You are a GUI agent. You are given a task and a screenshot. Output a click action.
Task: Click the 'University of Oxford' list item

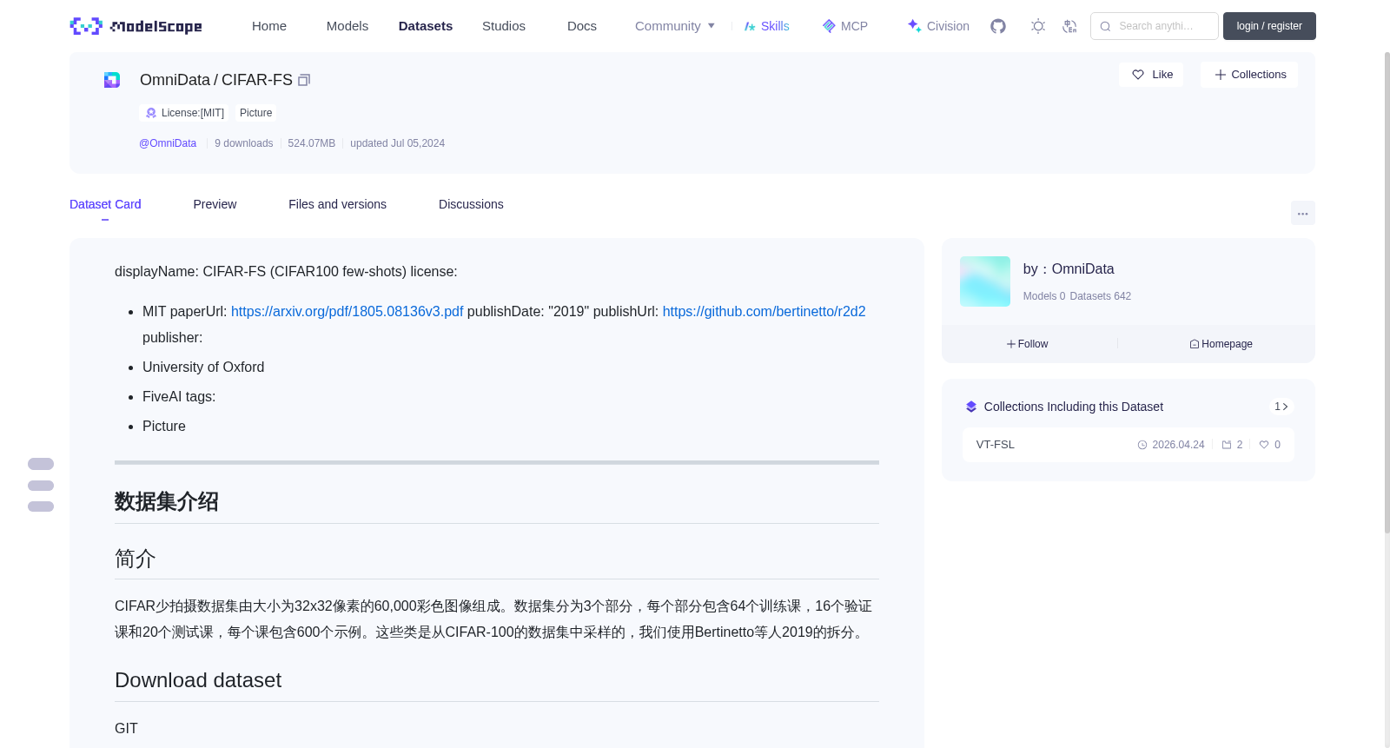click(203, 367)
